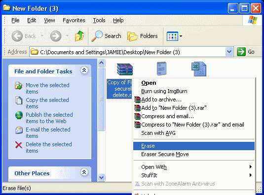Image resolution: width=264 pixels, height=195 pixels.
Task: Collapse the Other Places panel
Action: 84,172
